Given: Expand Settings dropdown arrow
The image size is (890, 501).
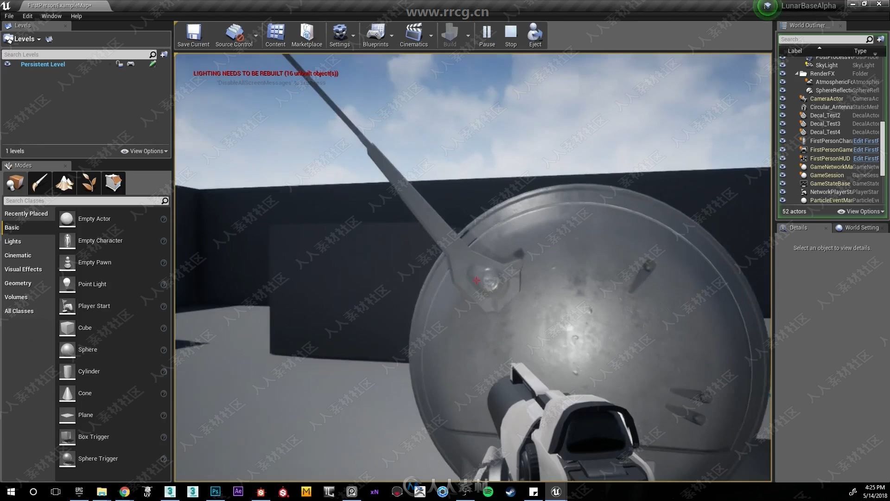Looking at the screenshot, I should 353,36.
